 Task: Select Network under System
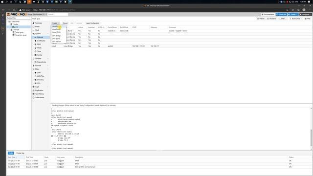[x=40, y=37]
